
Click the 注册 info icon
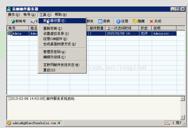click(x=118, y=21)
